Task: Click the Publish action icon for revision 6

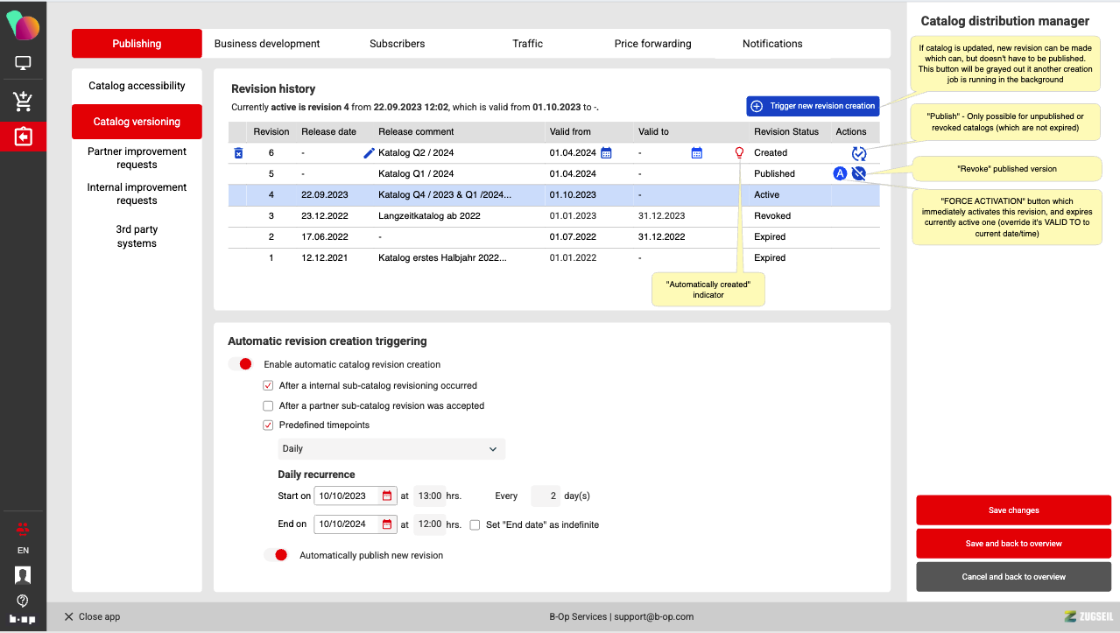Action: point(859,153)
